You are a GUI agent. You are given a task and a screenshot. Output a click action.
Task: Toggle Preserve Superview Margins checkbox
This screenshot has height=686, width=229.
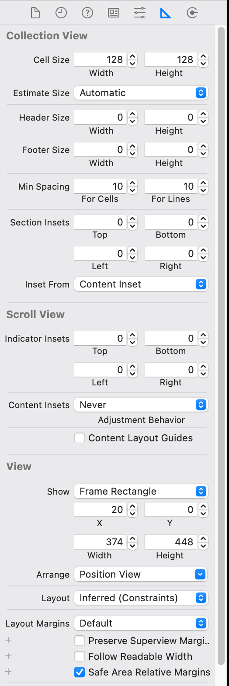pos(80,641)
